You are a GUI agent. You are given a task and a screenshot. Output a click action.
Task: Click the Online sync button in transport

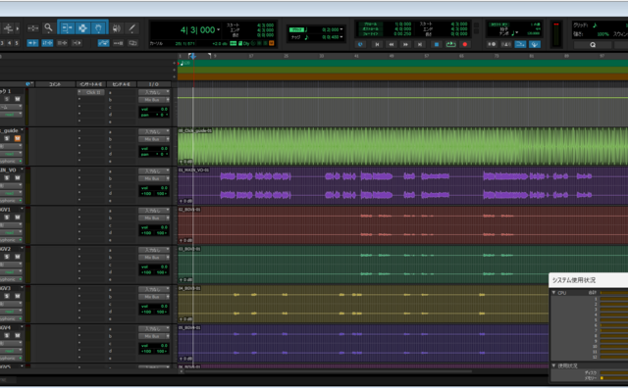tap(360, 44)
